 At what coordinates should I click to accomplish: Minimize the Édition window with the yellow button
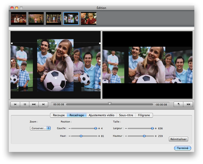[x=17, y=8]
